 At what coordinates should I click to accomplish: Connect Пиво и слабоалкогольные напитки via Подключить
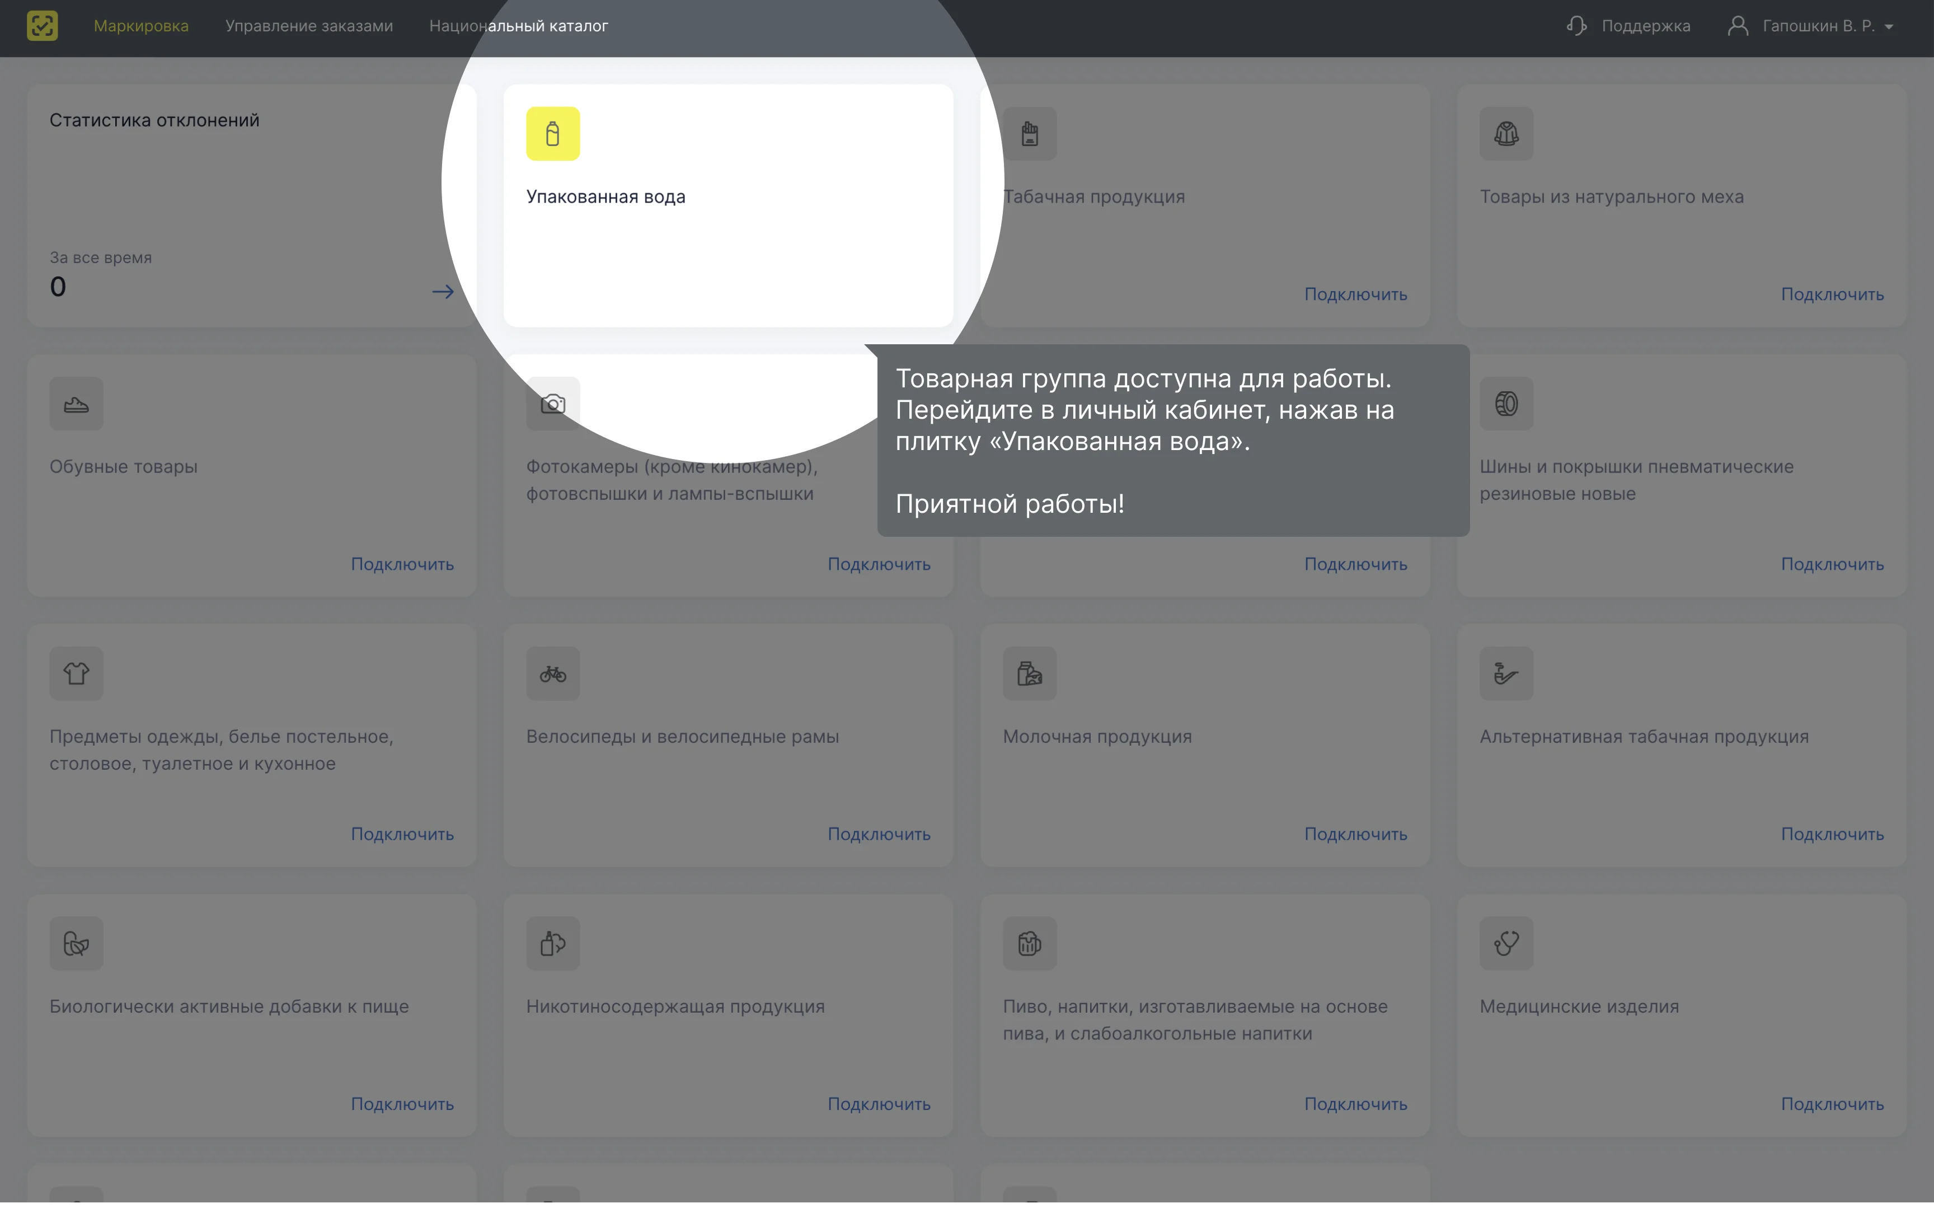point(1356,1104)
